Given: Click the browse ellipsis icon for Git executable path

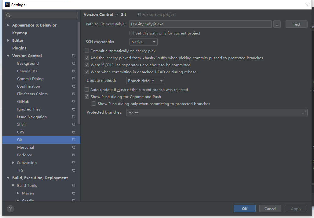Looking at the screenshot, I should [x=277, y=24].
